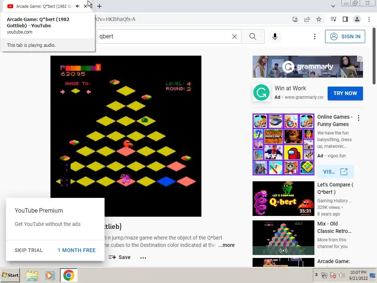Image resolution: width=377 pixels, height=283 pixels.
Task: Open the ad info icon on Grammarly banner
Action: tap(360, 59)
